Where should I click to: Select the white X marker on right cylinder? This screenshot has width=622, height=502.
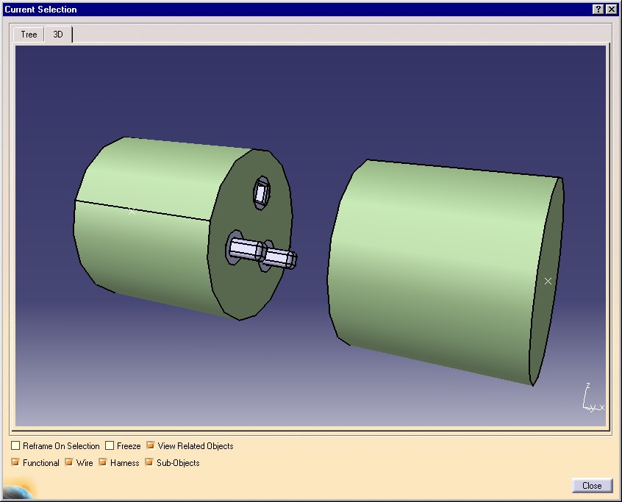(548, 282)
